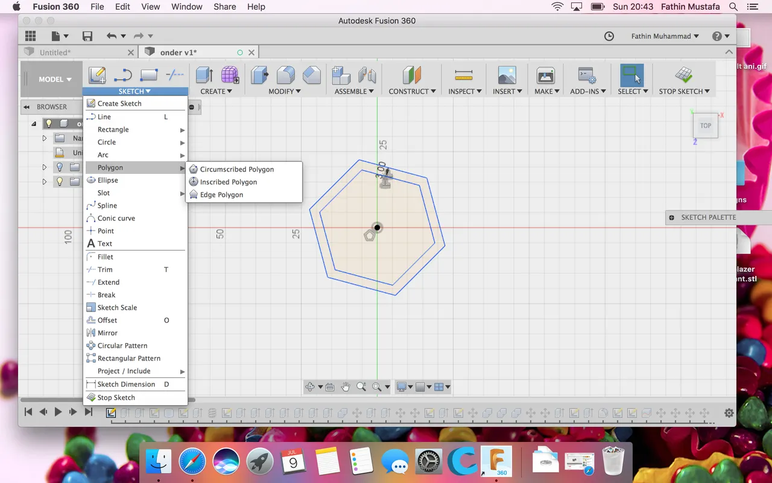
Task: Open the ASSEMBLE dropdown menu
Action: tap(354, 91)
